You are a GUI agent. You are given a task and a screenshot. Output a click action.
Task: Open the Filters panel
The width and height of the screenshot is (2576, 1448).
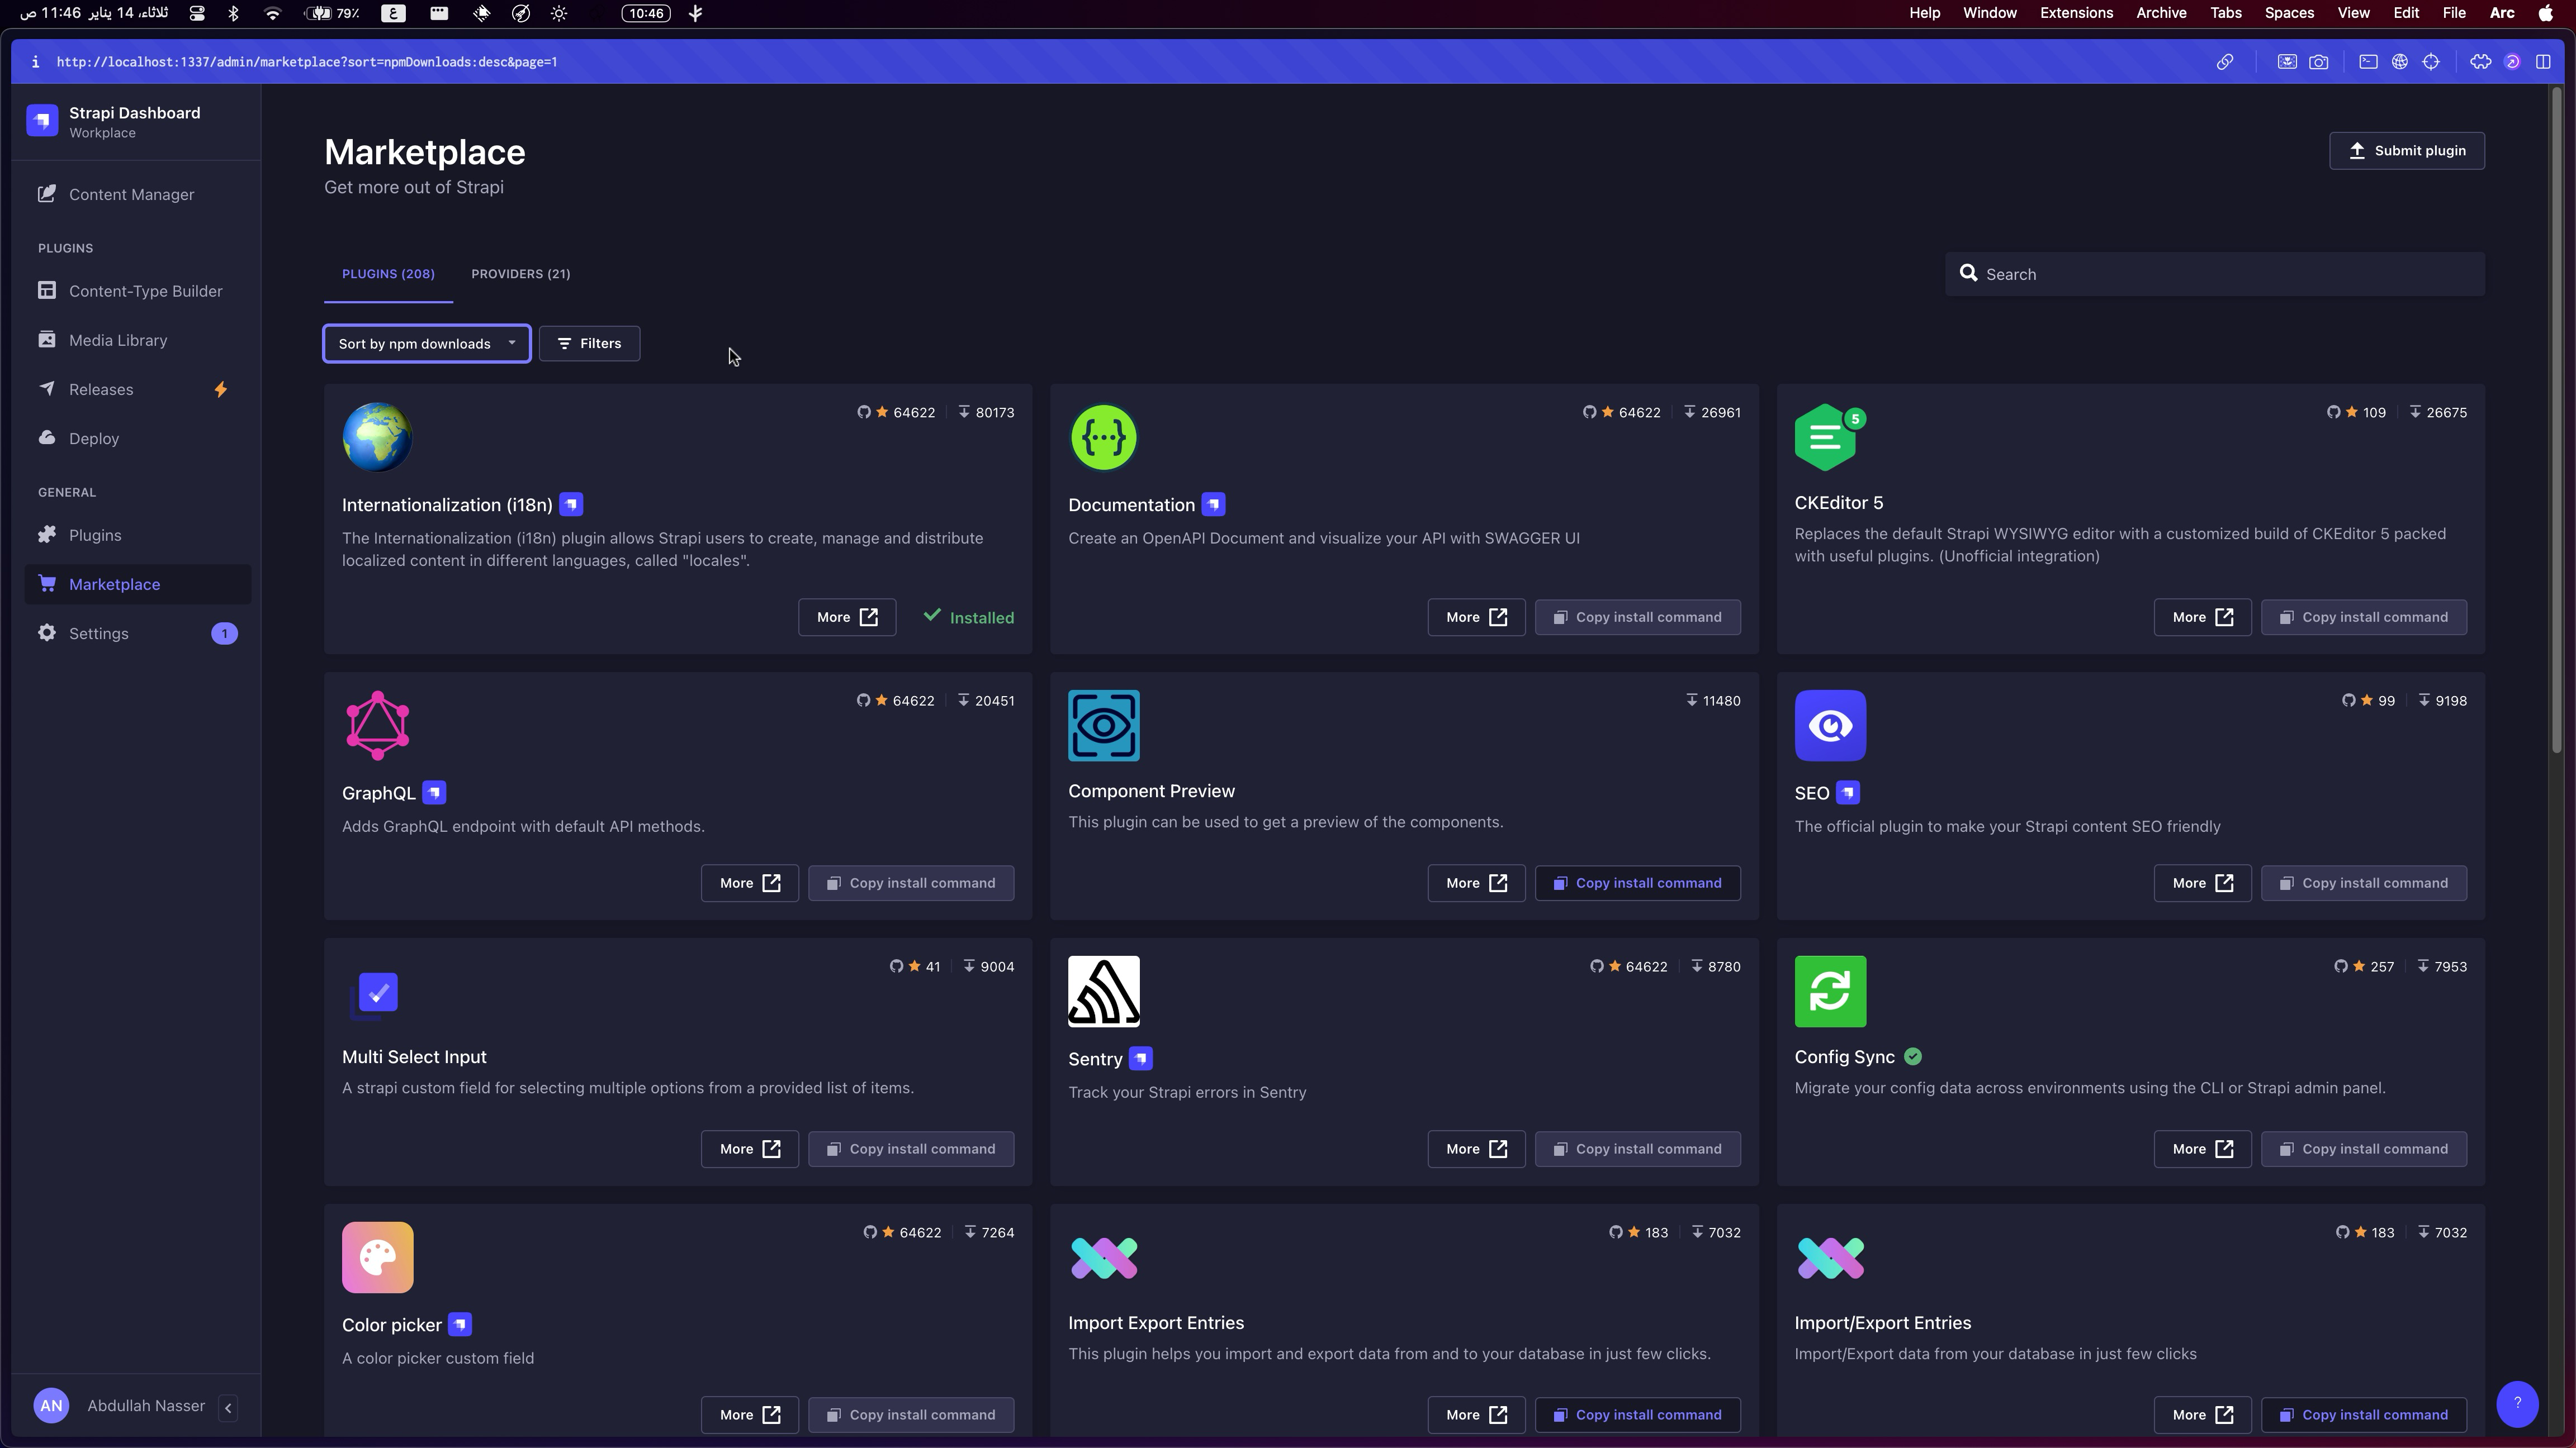click(x=589, y=344)
